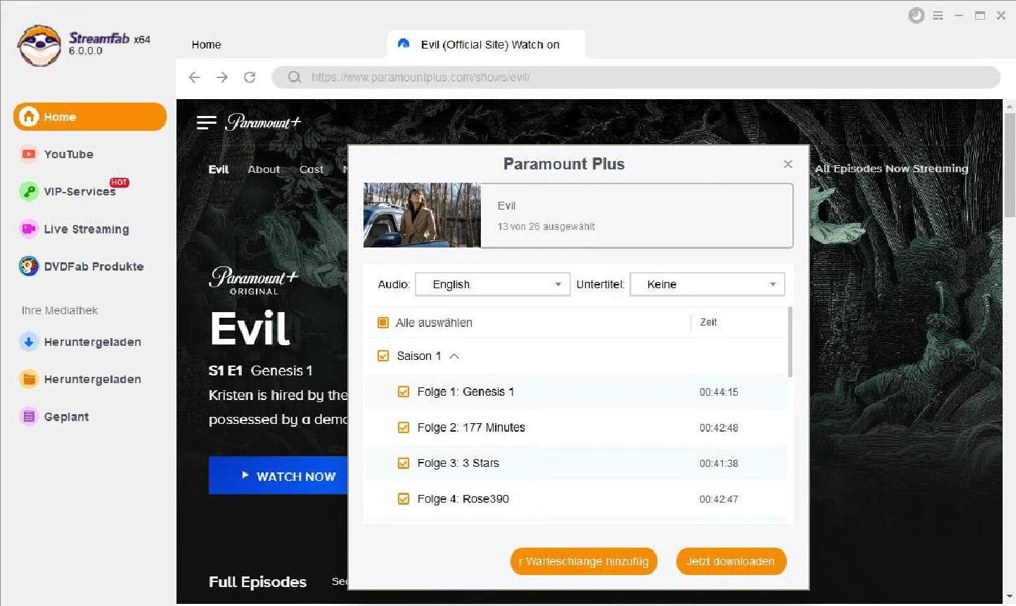
Task: Go back with the browser back arrow
Action: (x=195, y=77)
